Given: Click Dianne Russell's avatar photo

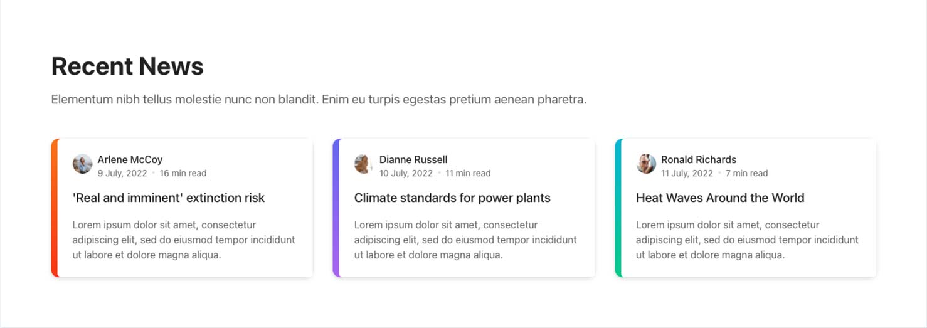Looking at the screenshot, I should (x=364, y=164).
